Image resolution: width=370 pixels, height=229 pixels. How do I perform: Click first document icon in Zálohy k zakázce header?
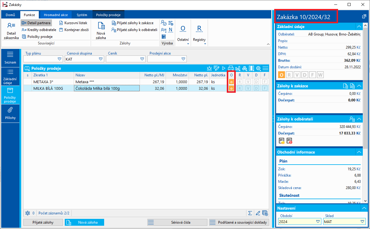click(346, 86)
